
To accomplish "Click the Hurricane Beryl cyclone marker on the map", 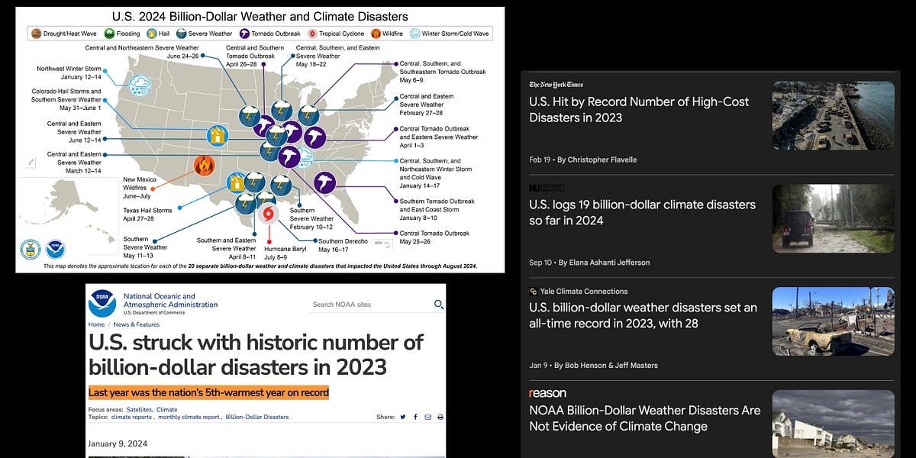I will point(268,214).
